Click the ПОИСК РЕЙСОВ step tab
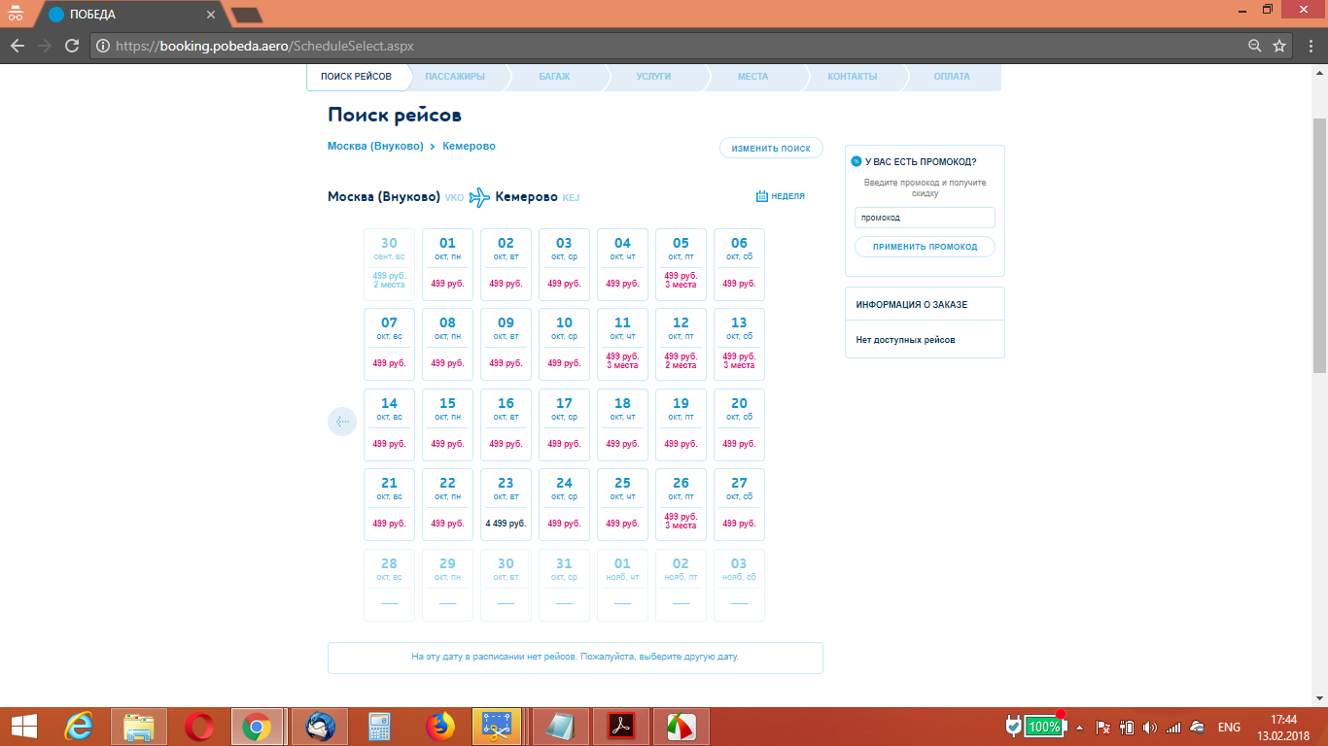Viewport: 1328px width, 746px height. pos(356,77)
